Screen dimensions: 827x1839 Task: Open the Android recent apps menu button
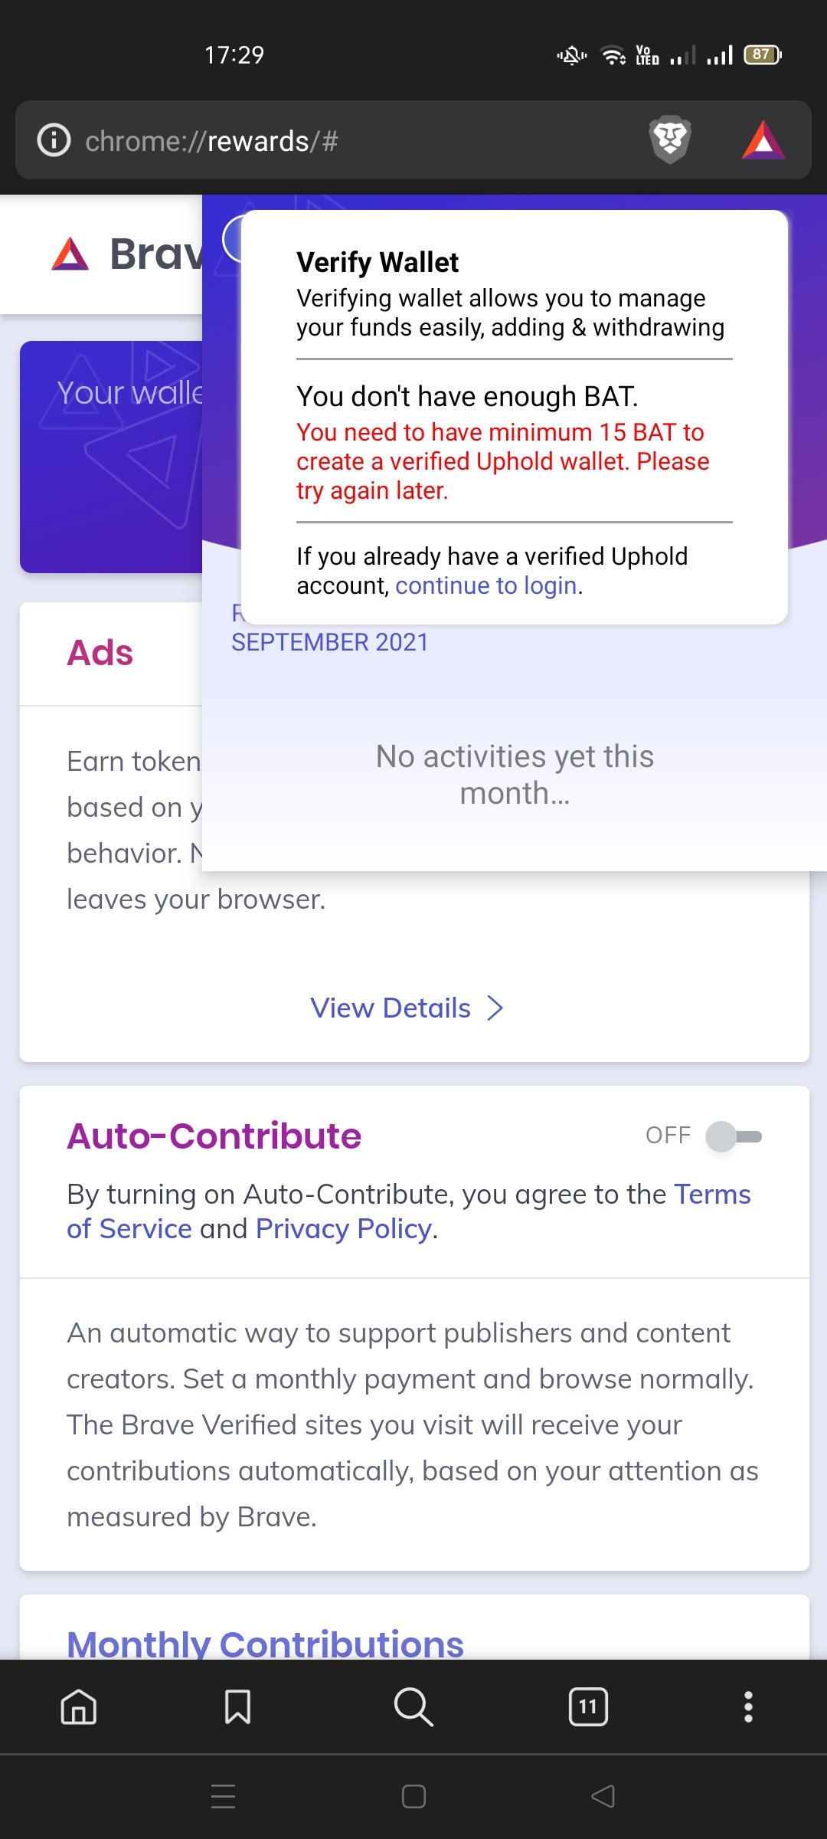pyautogui.click(x=223, y=1796)
